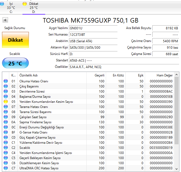The width and height of the screenshot is (181, 172).
Task: Click the yellow Dikkat disk status circle at top
Action: [25, 4]
